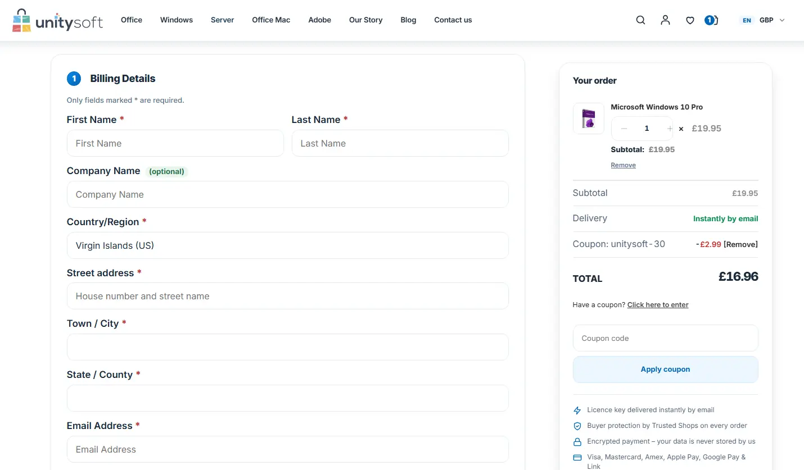Click the quantity value field
The image size is (804, 470).
pos(647,129)
